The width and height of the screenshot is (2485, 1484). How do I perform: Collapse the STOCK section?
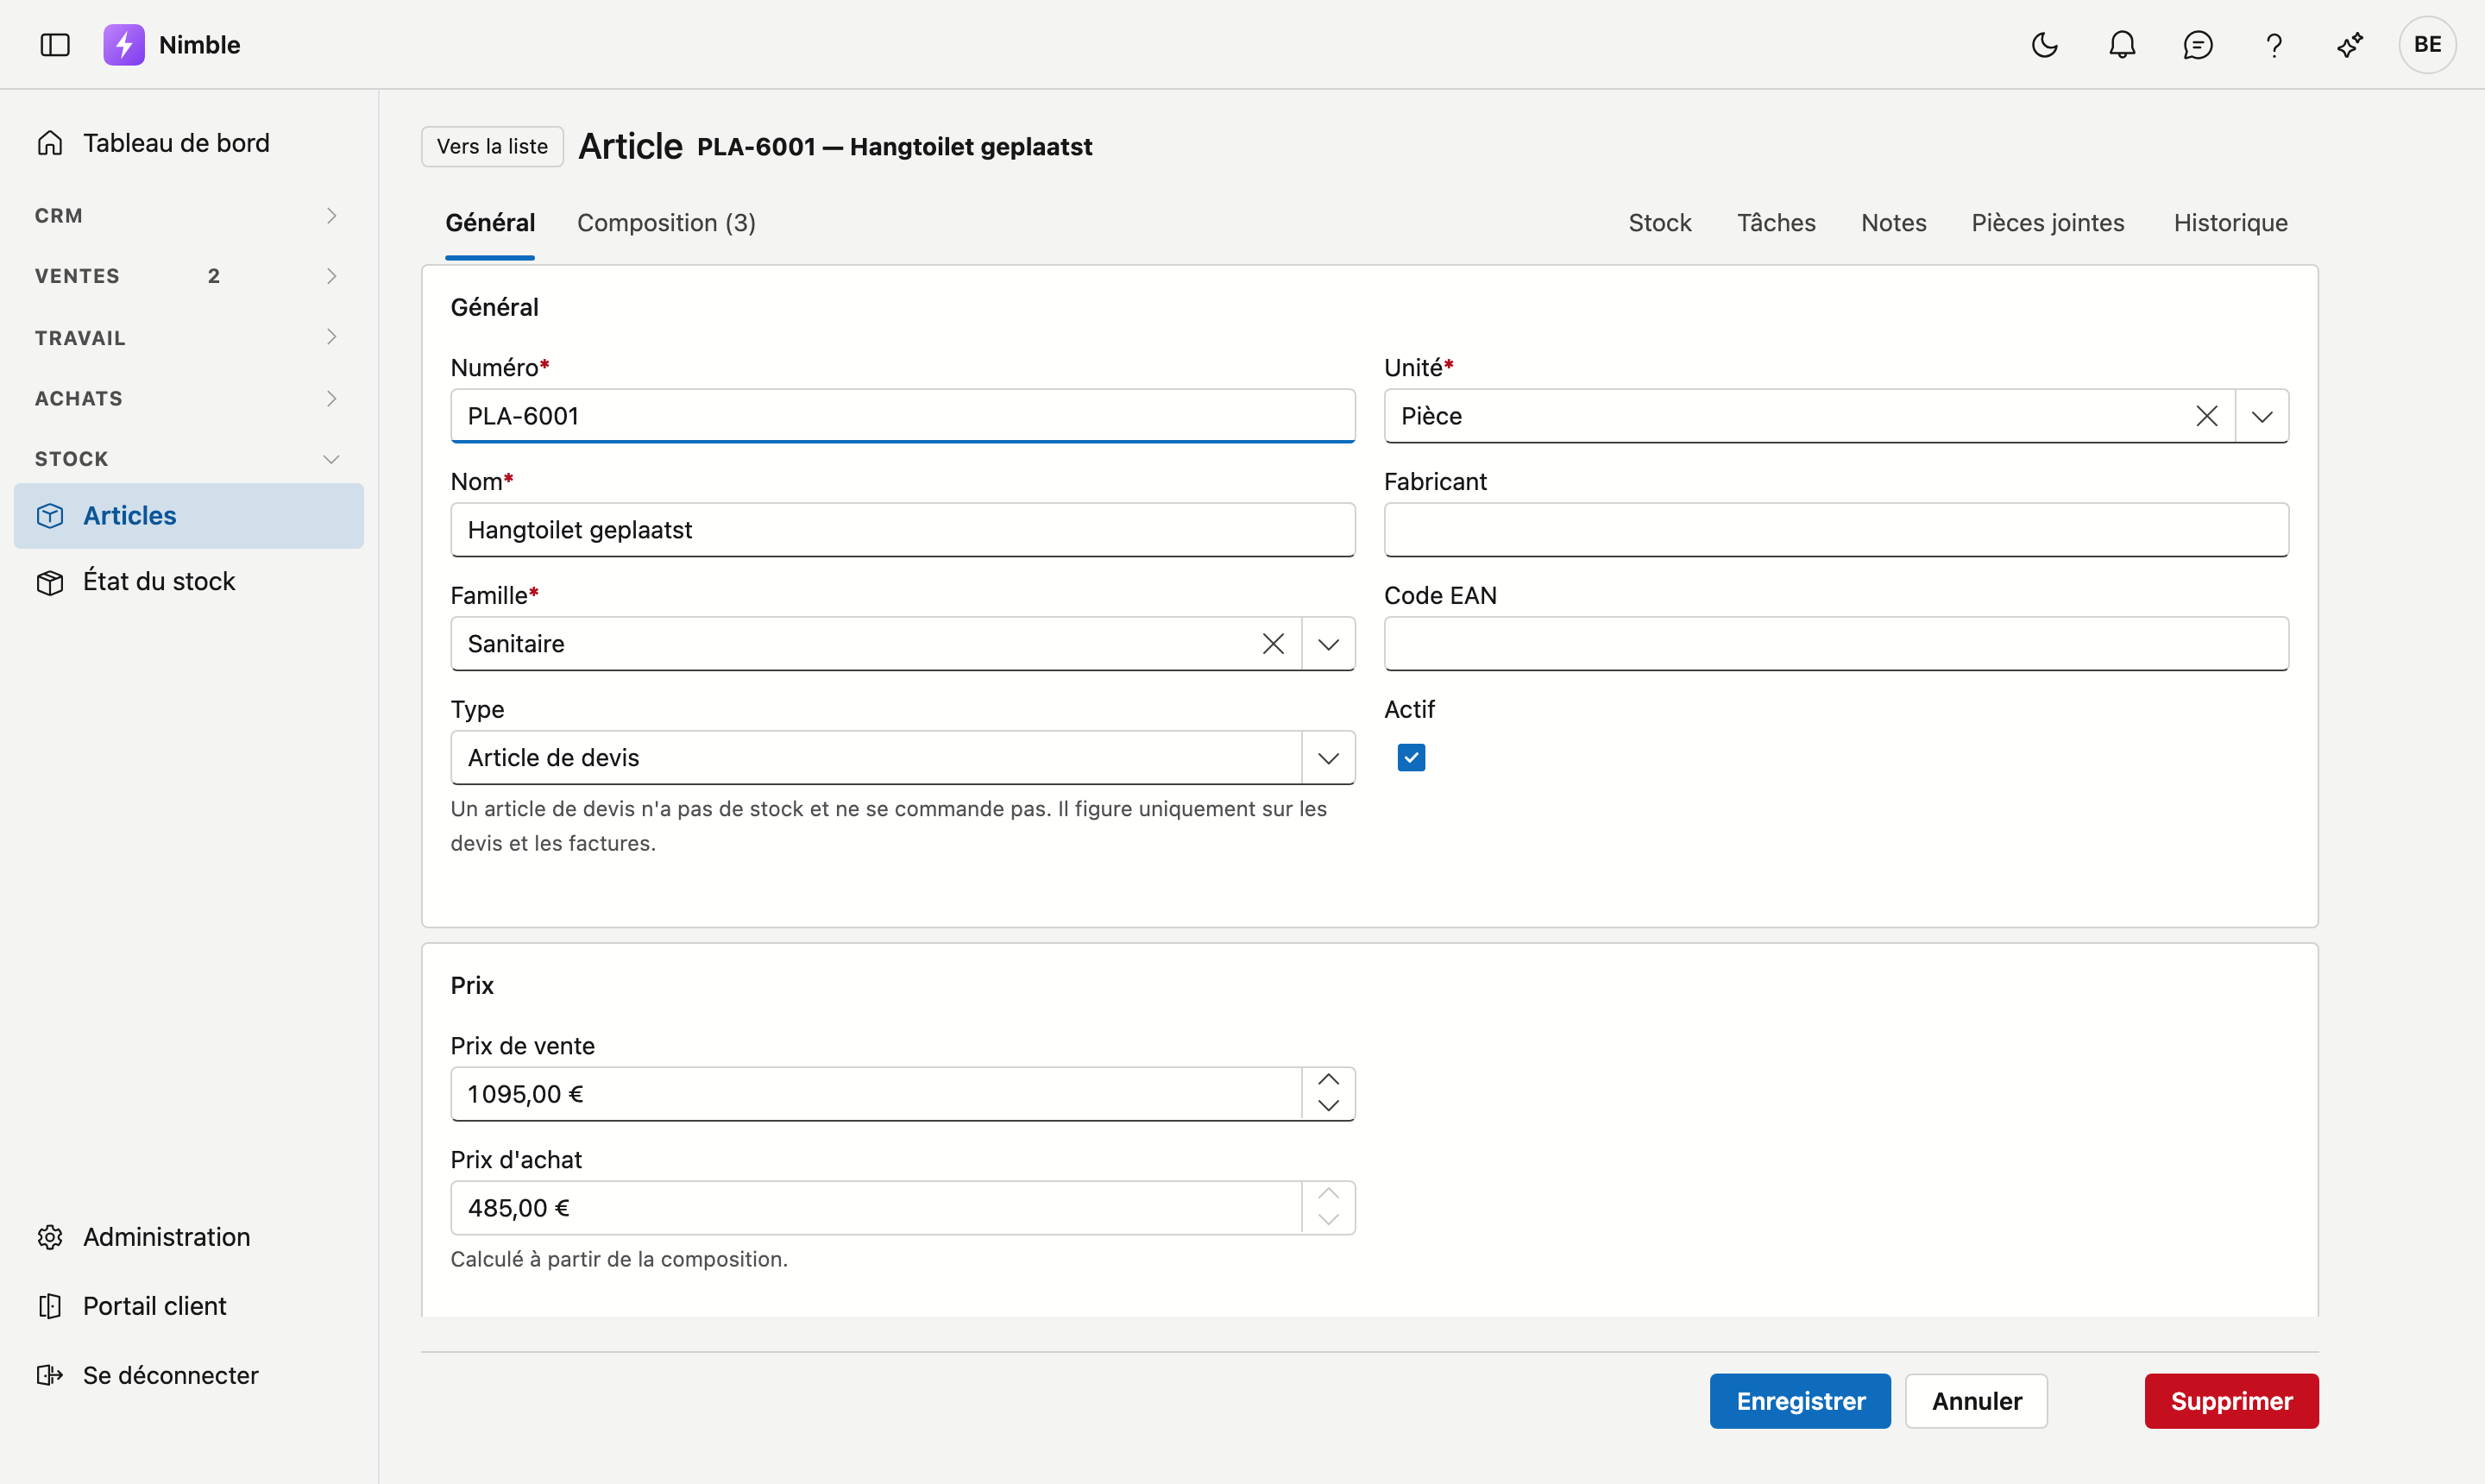click(189, 459)
